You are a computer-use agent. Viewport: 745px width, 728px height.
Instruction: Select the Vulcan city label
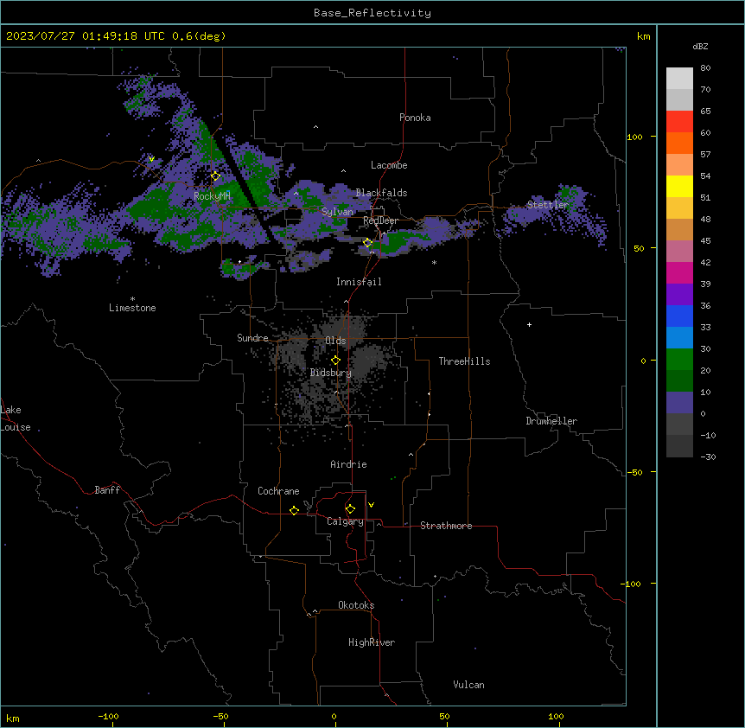coord(469,685)
